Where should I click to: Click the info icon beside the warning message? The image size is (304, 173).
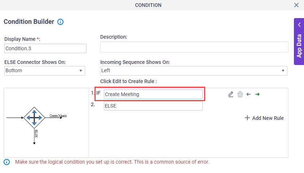(7, 162)
